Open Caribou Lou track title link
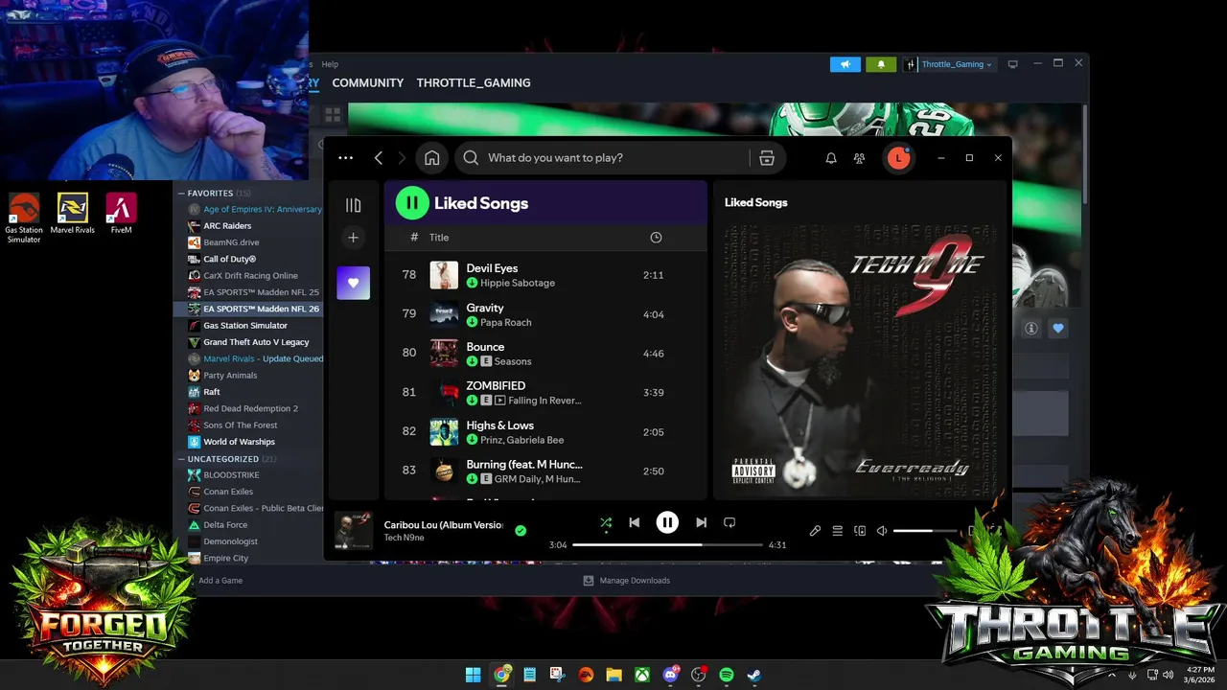 (443, 524)
